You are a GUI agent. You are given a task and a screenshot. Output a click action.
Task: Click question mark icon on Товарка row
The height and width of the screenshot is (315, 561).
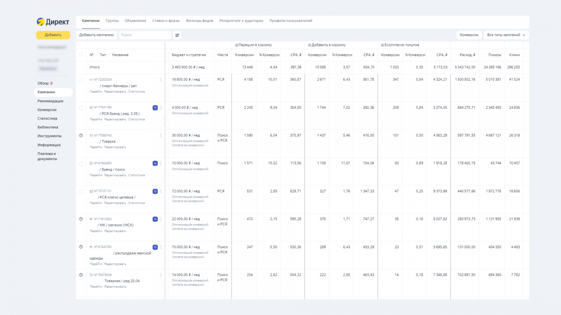[81, 135]
